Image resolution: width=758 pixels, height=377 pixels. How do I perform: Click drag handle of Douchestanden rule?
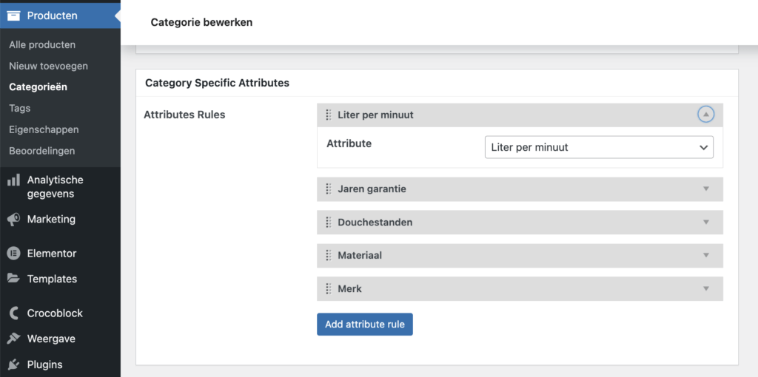329,222
